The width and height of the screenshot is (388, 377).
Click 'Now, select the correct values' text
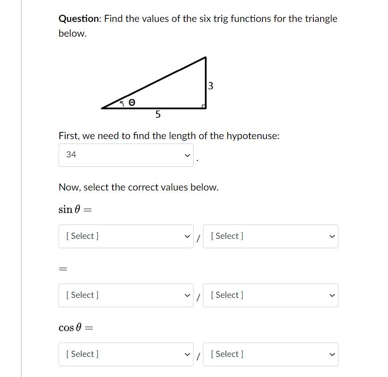point(139,187)
